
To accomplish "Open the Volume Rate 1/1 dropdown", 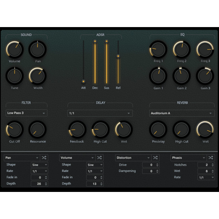I will click(95, 171).
